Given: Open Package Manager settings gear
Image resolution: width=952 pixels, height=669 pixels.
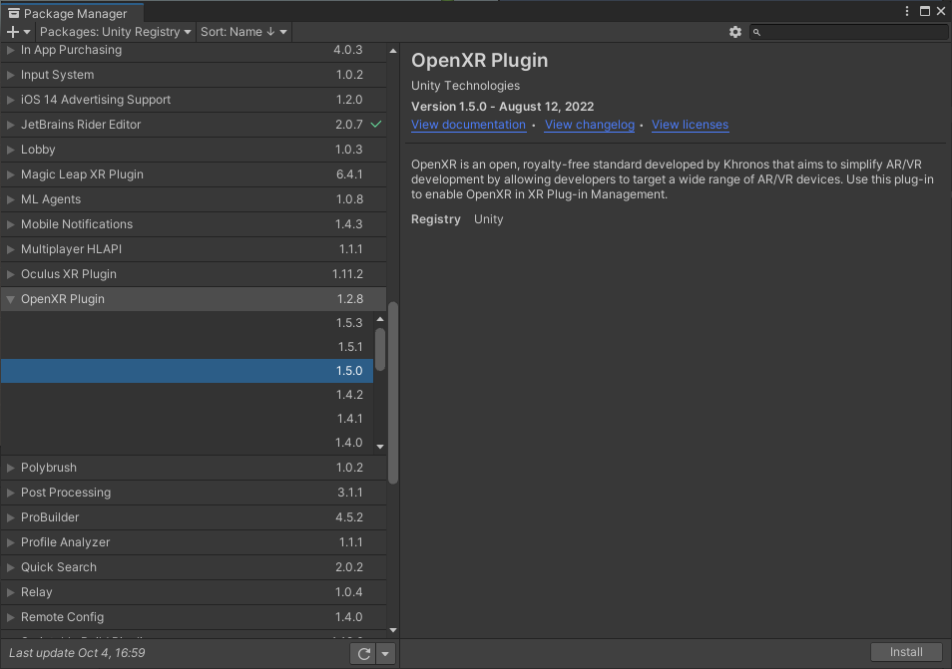Looking at the screenshot, I should pos(735,32).
